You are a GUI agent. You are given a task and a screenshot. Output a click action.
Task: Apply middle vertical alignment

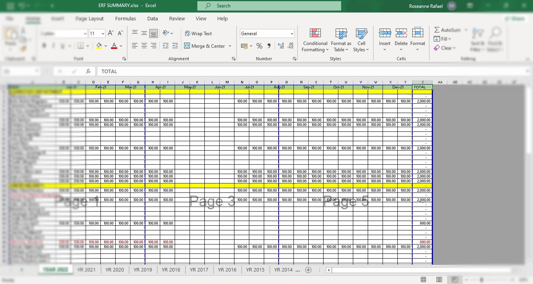point(144,33)
